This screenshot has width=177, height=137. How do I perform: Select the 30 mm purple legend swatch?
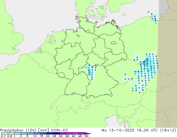[x=63, y=133]
